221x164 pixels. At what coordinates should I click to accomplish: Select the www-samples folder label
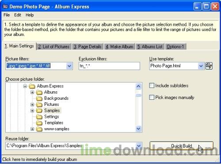point(57,129)
